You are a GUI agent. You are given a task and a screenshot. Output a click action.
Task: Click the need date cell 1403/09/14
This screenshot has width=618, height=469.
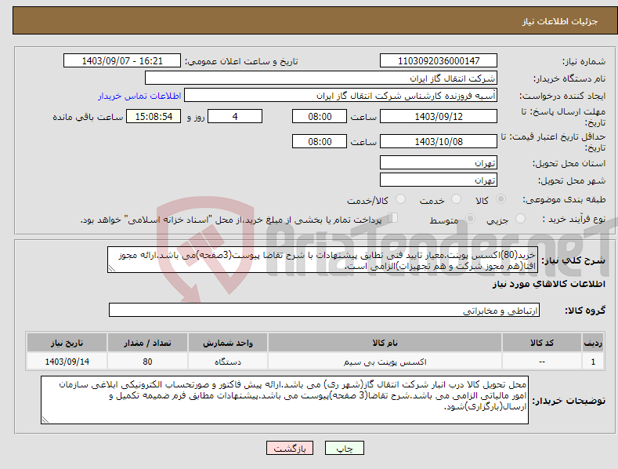[67, 362]
